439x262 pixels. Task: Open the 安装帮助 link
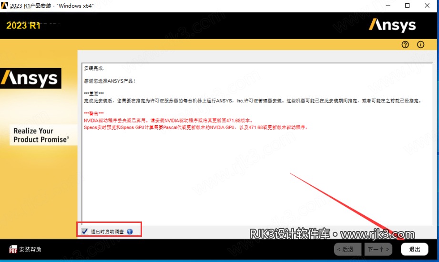pos(30,249)
